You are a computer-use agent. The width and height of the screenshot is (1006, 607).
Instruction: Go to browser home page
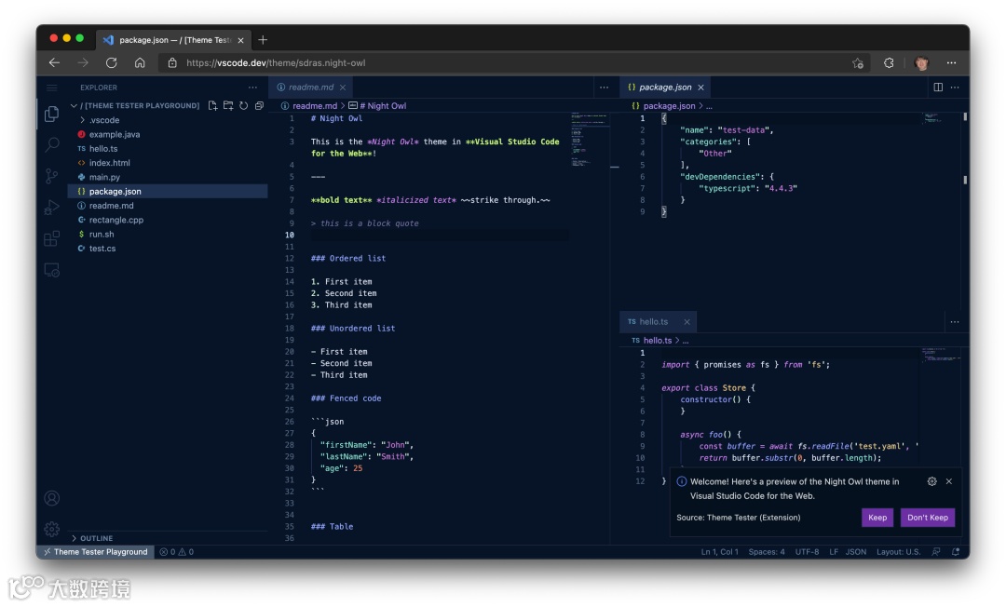[x=140, y=62]
